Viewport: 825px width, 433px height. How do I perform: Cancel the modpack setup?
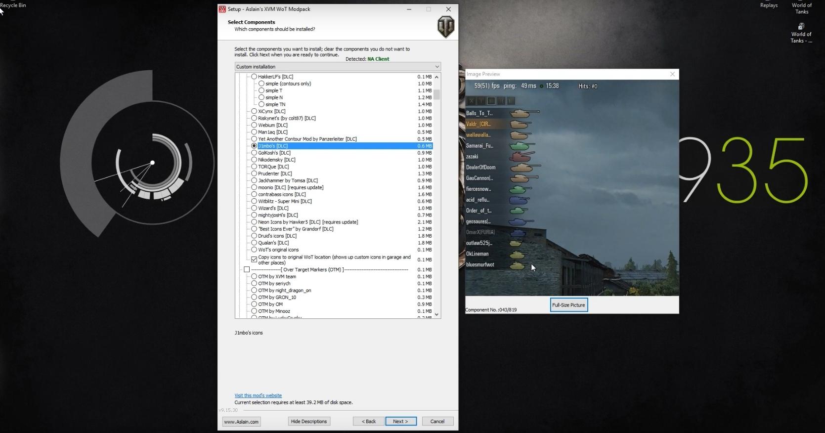tap(437, 421)
